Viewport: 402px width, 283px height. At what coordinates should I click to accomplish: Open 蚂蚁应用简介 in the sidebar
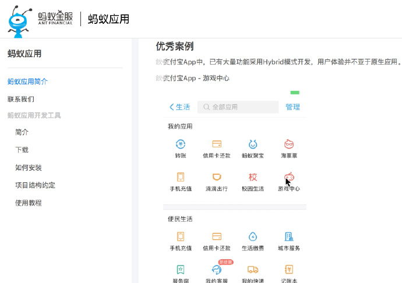coord(27,82)
